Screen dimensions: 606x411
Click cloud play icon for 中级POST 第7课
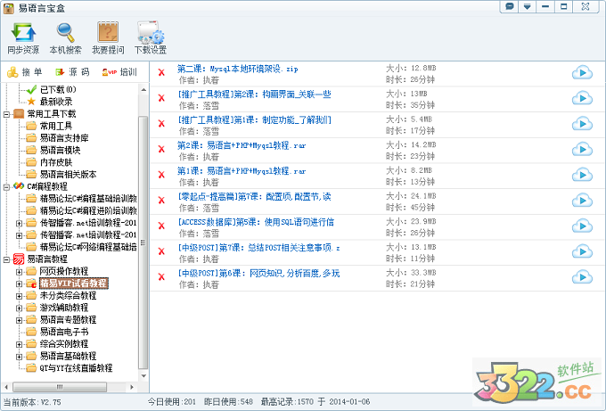(582, 251)
